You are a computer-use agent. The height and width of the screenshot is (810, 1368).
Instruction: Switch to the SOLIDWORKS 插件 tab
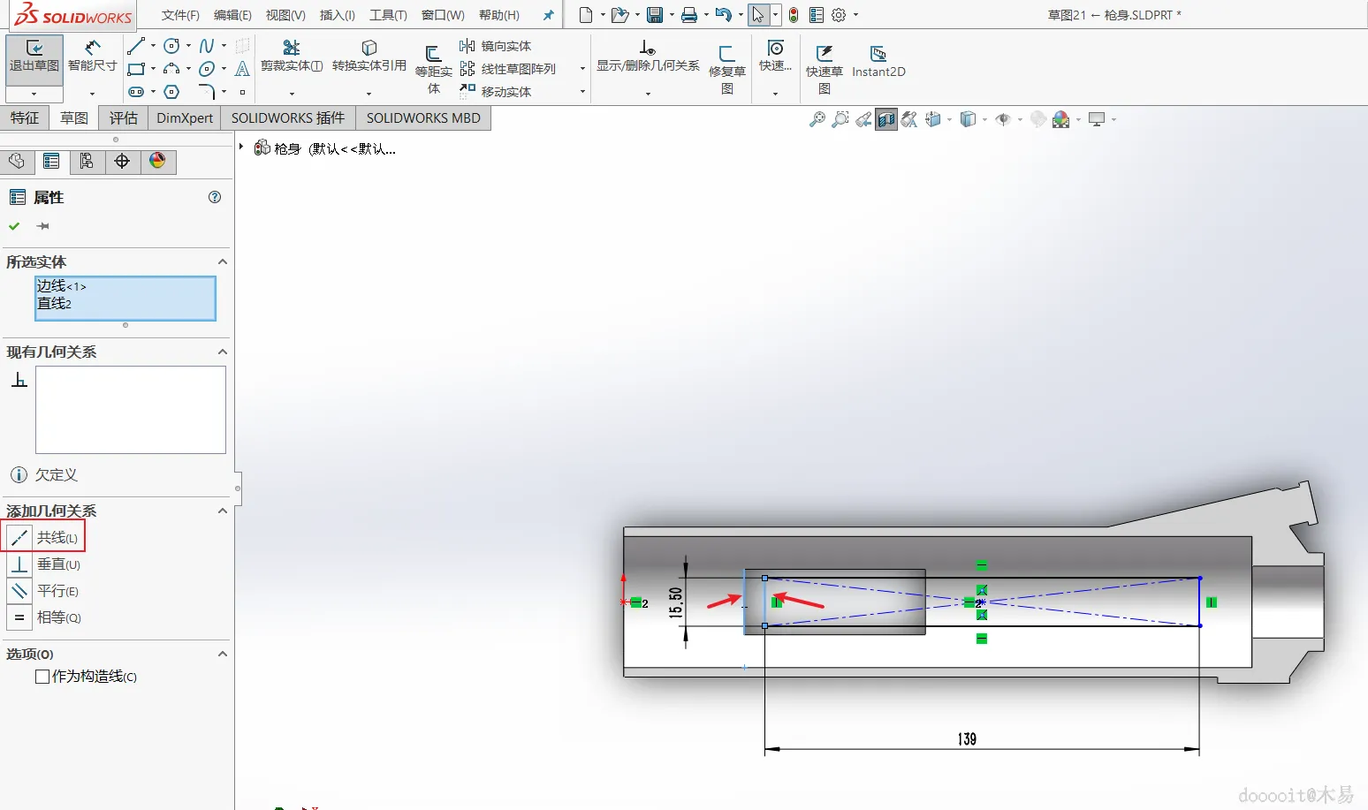288,118
